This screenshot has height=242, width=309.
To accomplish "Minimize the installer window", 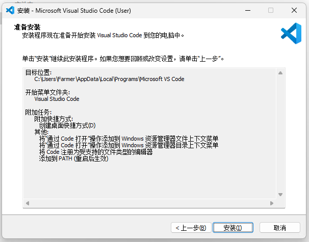I will click(248, 10).
